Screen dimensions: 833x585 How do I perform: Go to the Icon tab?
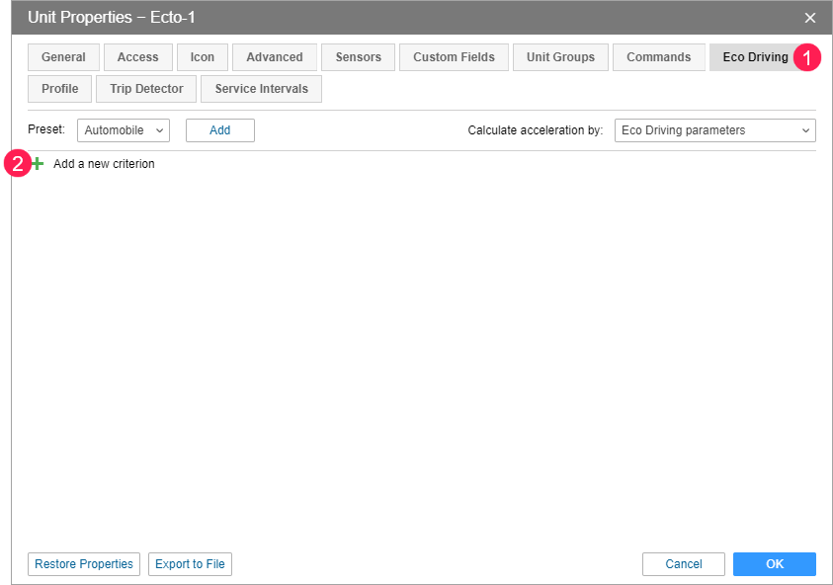203,57
